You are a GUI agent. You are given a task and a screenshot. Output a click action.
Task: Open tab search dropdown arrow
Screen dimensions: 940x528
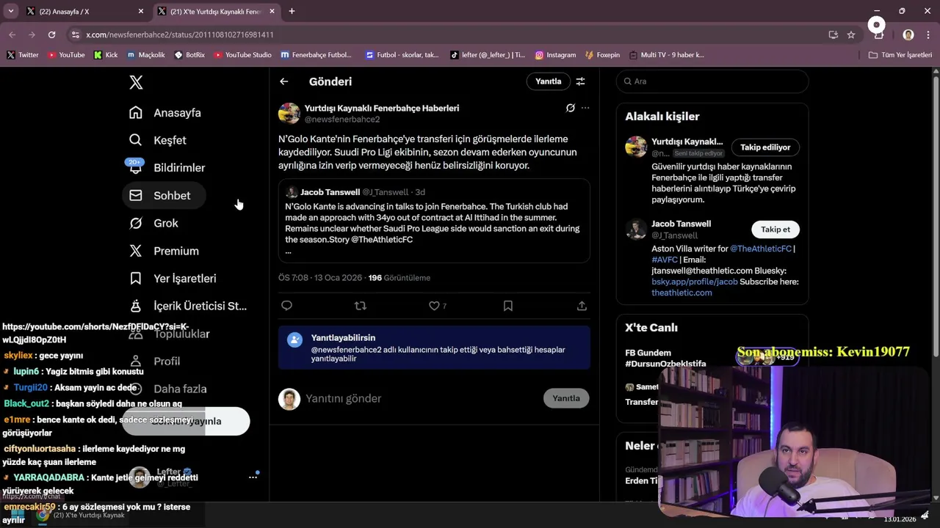[x=10, y=12]
